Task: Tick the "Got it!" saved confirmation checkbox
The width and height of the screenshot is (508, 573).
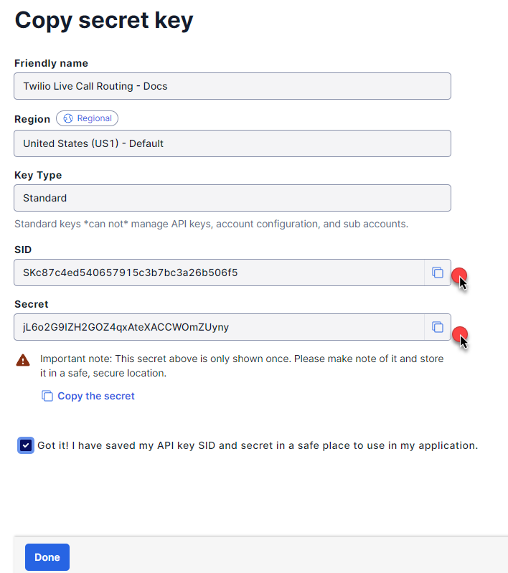Action: click(26, 445)
